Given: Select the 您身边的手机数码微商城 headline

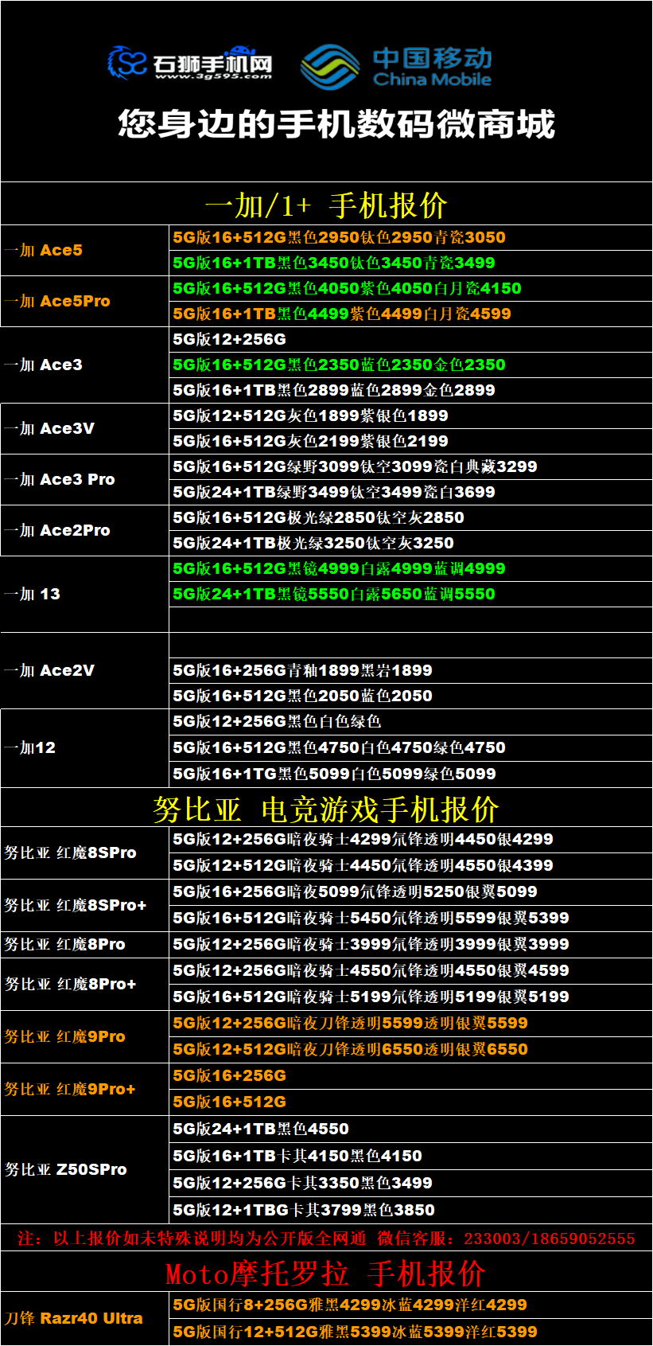Looking at the screenshot, I should point(336,124).
